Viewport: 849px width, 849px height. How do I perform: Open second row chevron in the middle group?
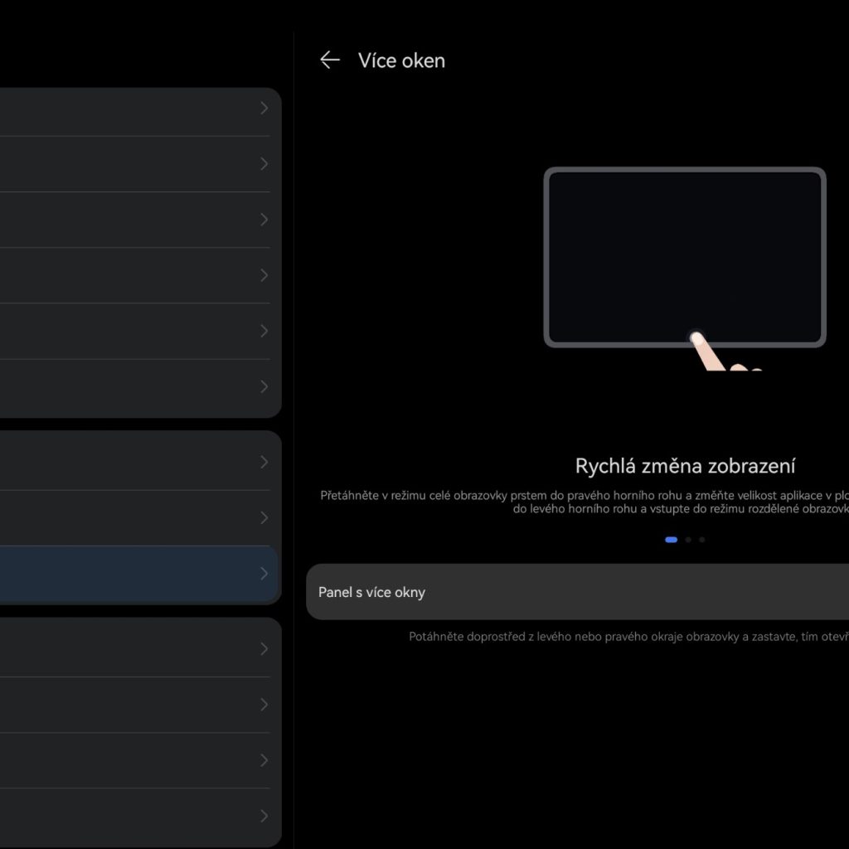(264, 518)
